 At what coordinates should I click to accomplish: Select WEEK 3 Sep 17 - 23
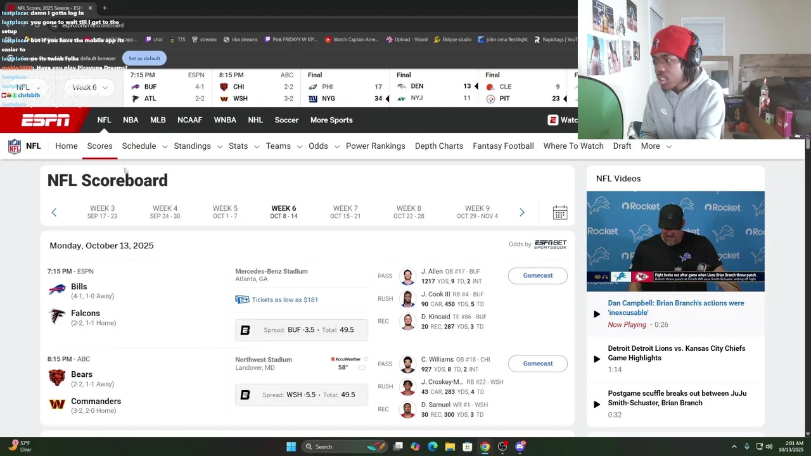tap(102, 212)
